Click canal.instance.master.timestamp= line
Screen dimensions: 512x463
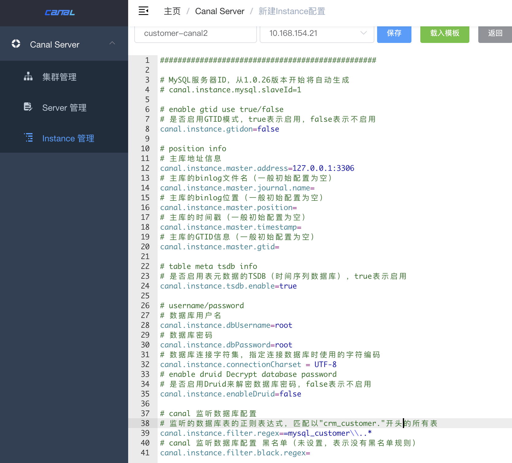(231, 227)
